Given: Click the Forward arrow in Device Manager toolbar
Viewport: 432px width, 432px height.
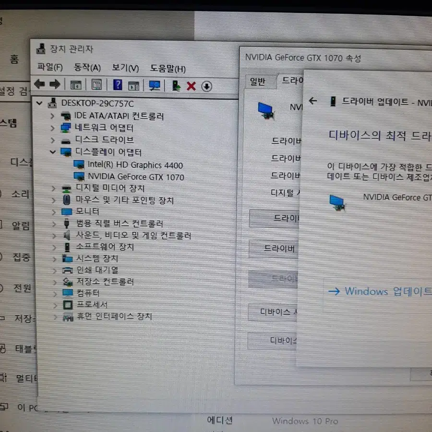Looking at the screenshot, I should (x=55, y=84).
